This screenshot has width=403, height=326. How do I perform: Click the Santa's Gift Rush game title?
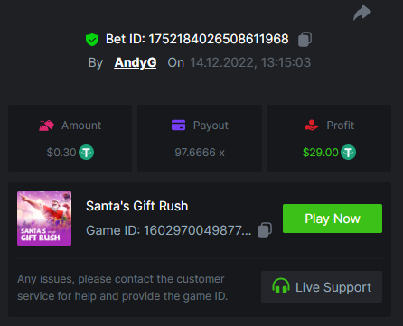[x=137, y=206]
